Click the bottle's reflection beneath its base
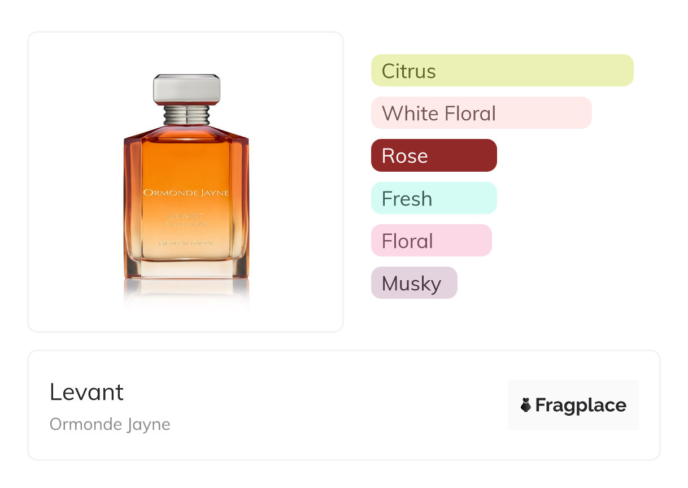 186,294
